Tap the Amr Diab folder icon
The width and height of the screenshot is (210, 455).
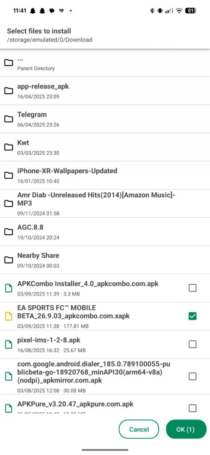9,204
